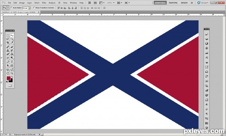Select the Path Selection arrow tool
This screenshot has height=136, width=226.
[x=8, y=65]
